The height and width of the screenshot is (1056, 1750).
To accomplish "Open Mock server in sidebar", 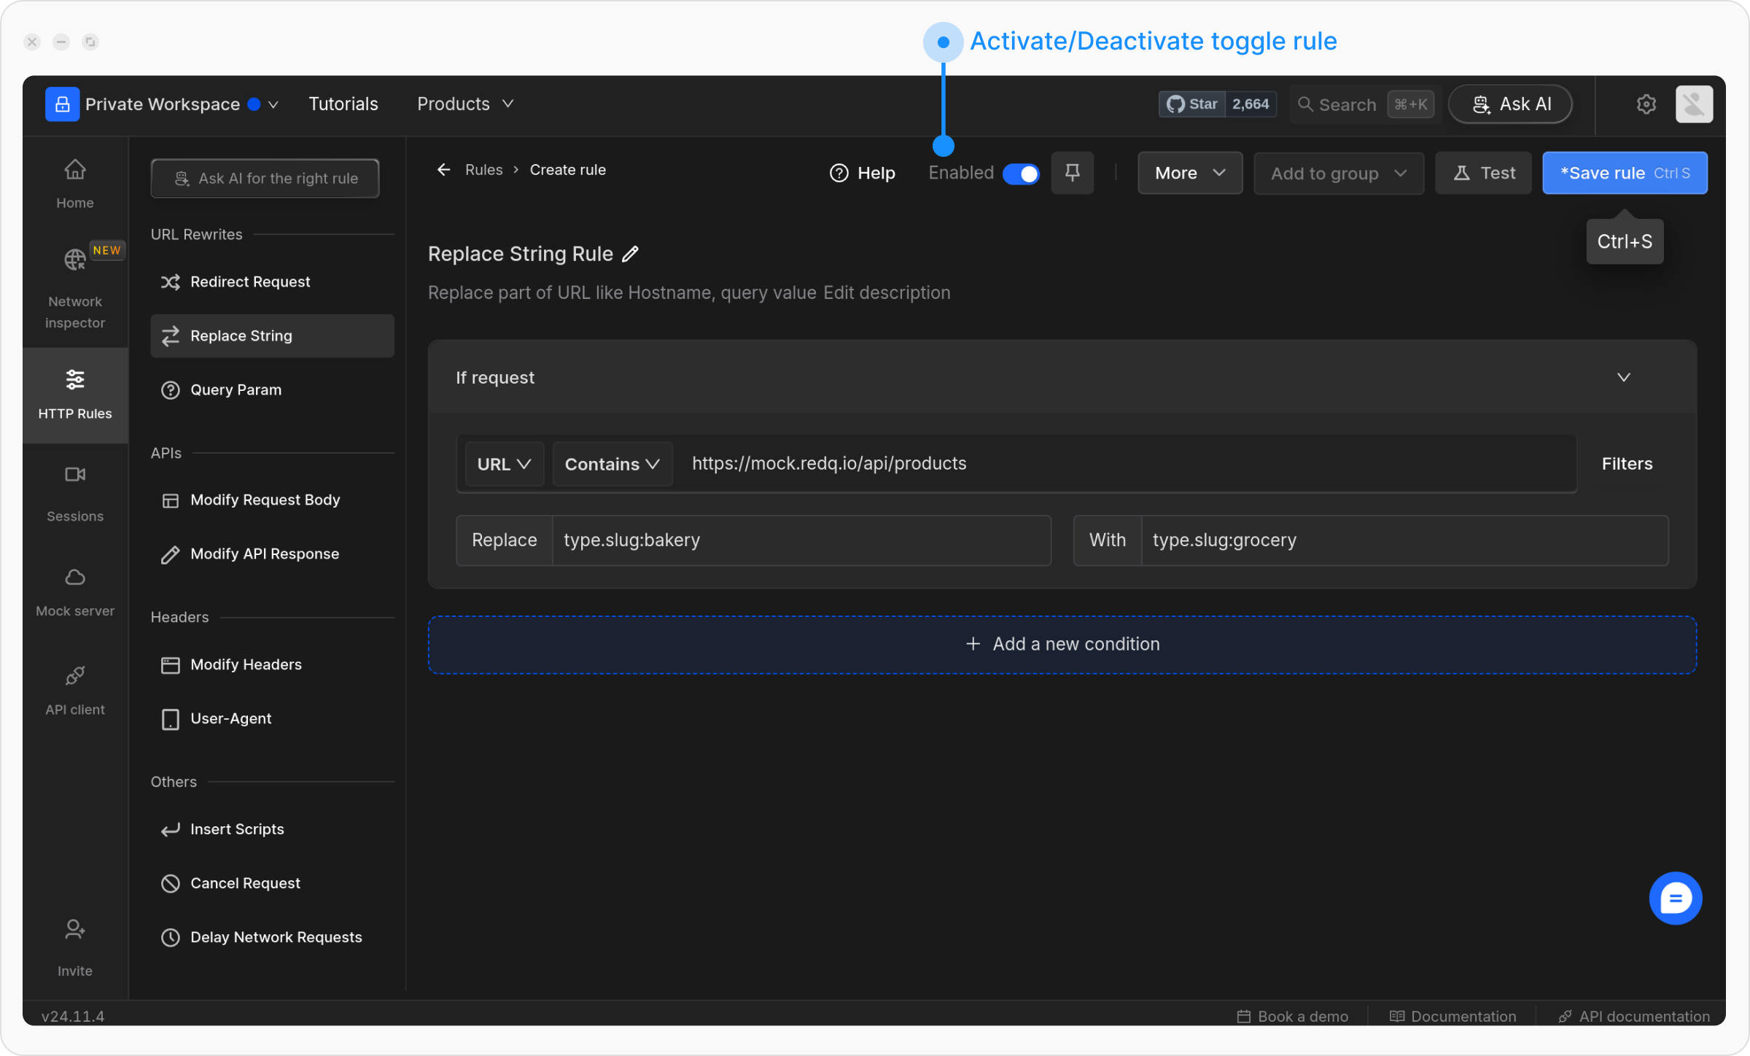I will tap(75, 591).
